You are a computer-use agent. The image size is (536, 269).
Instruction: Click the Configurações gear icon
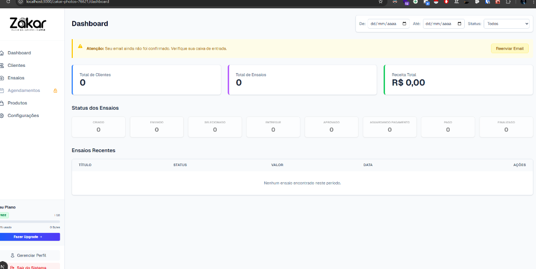click(x=2, y=115)
